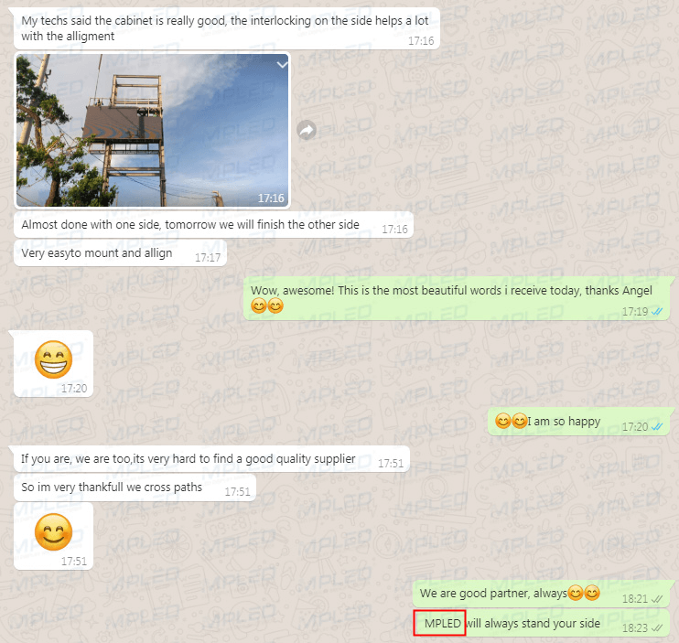Select message 'Very easyto mount and allign'

(x=121, y=253)
